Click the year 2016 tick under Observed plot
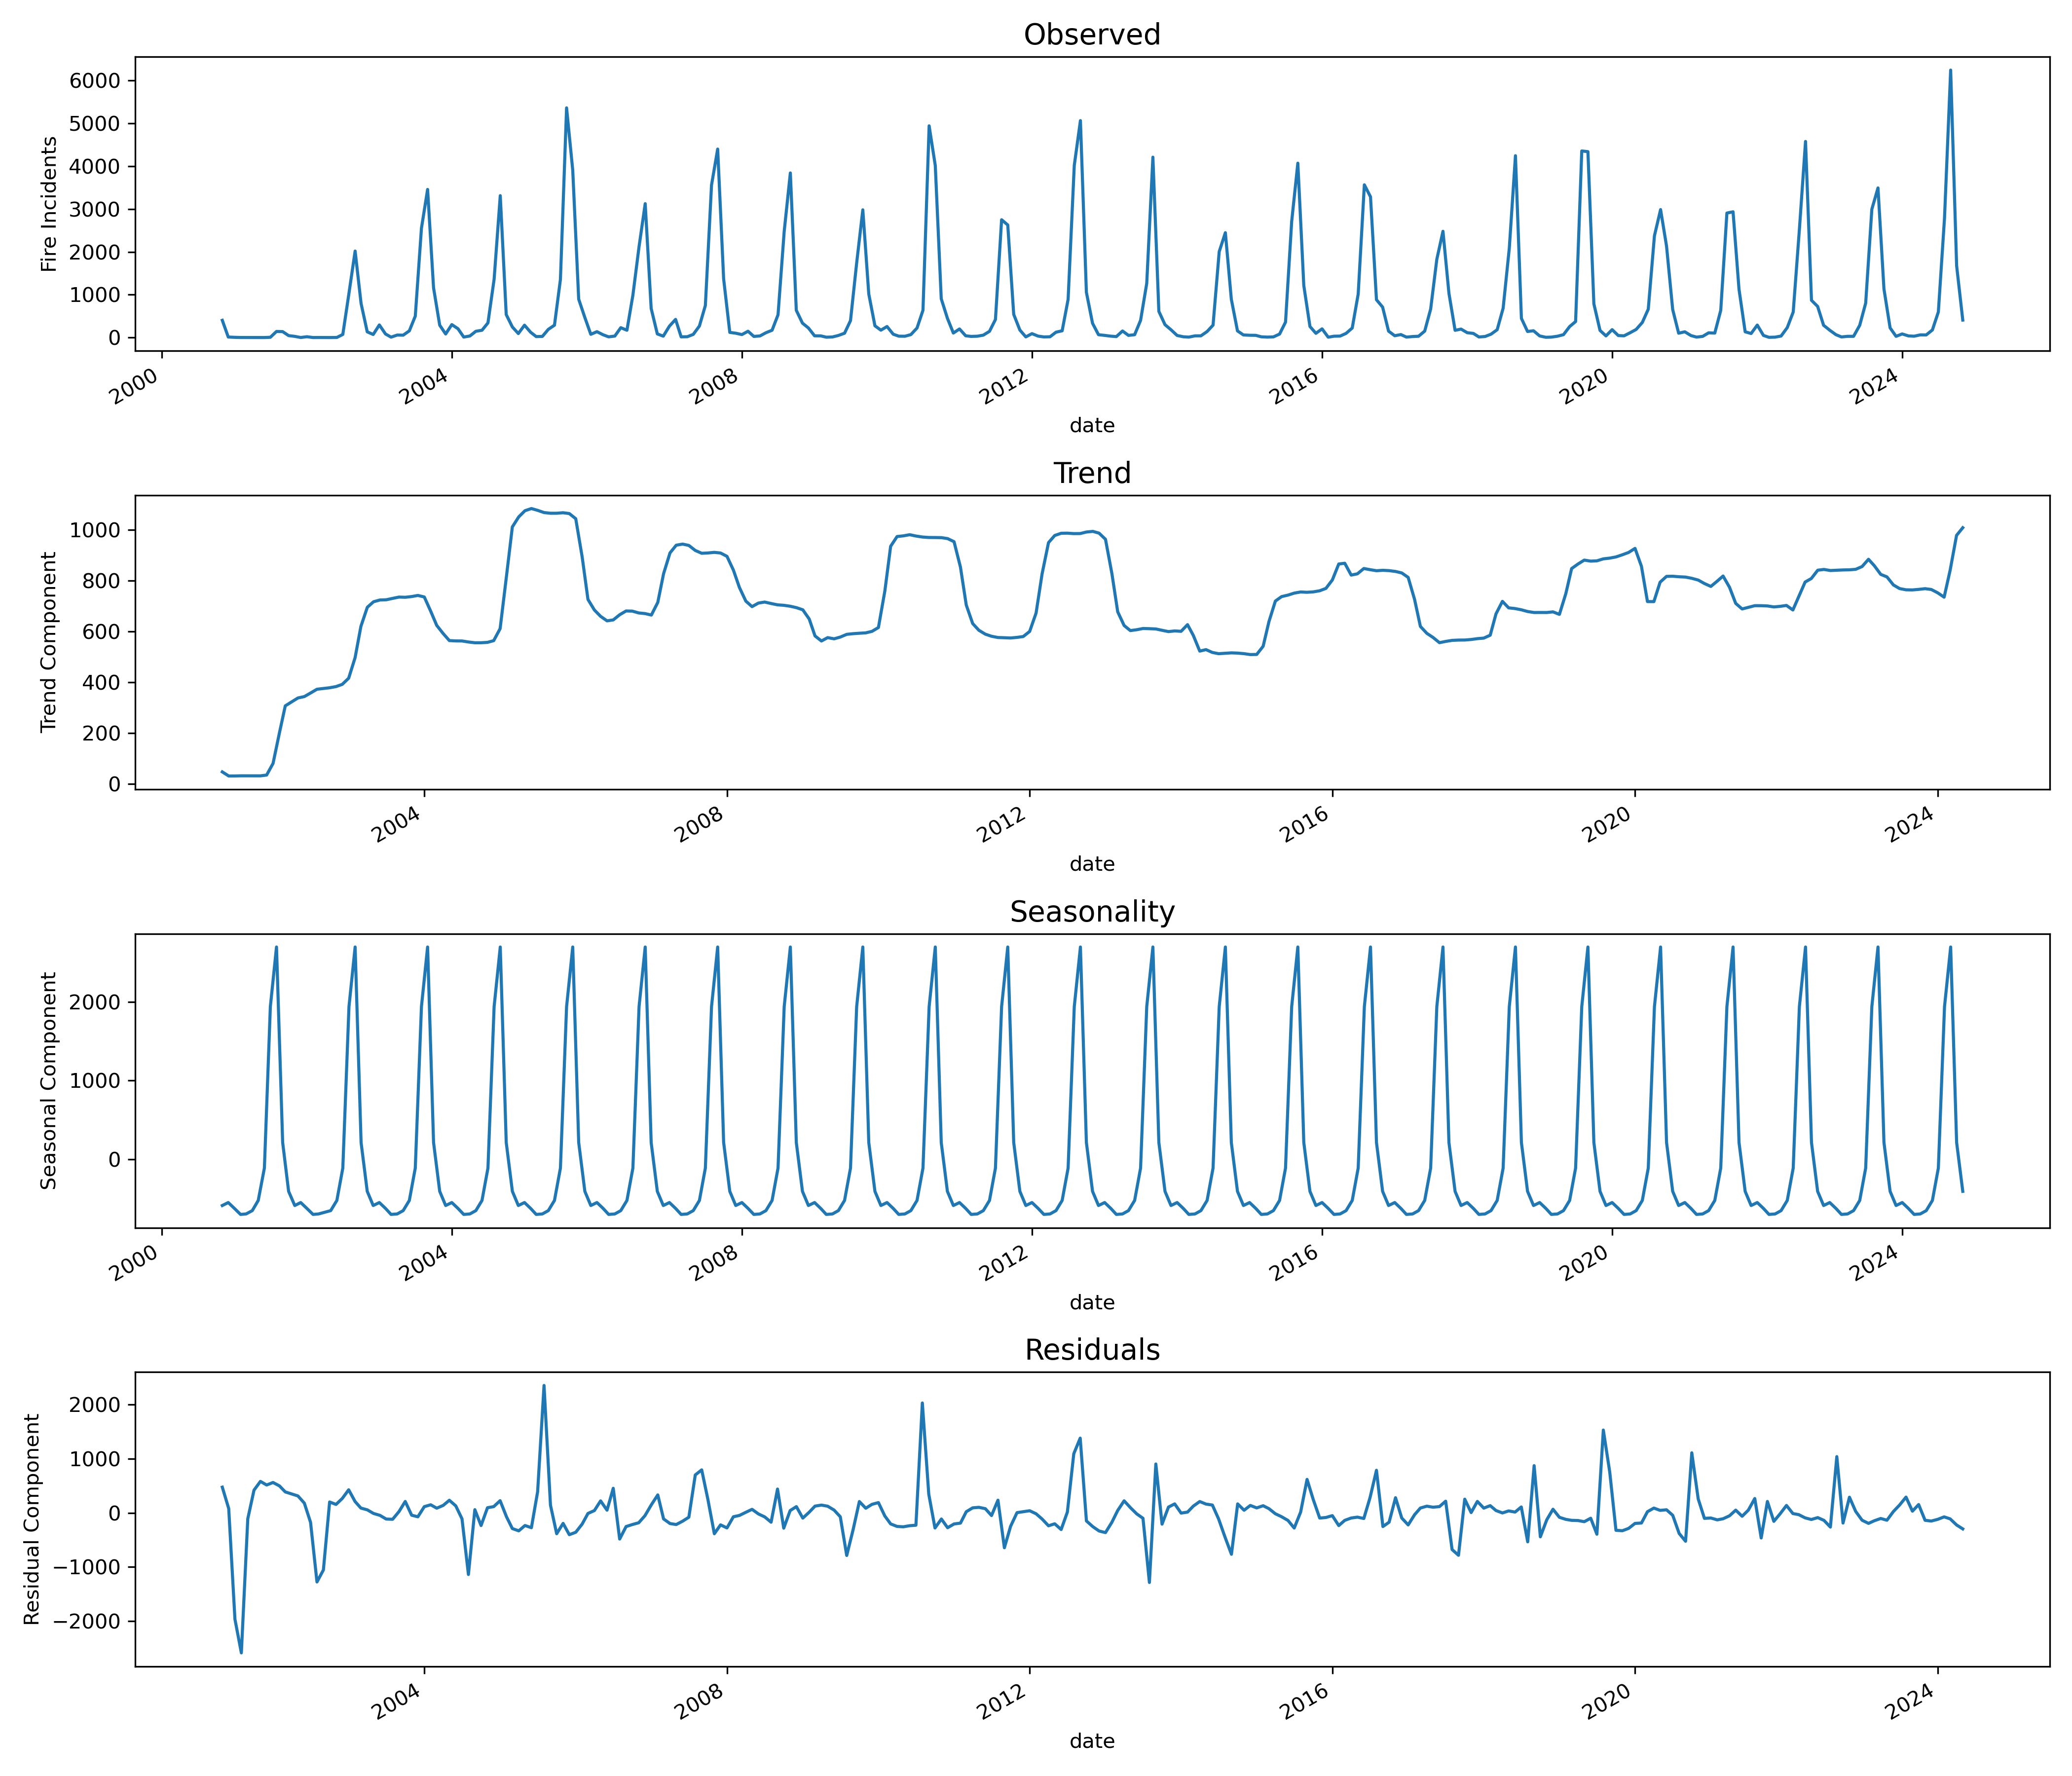Viewport: 2072px width, 1776px height. [1295, 386]
